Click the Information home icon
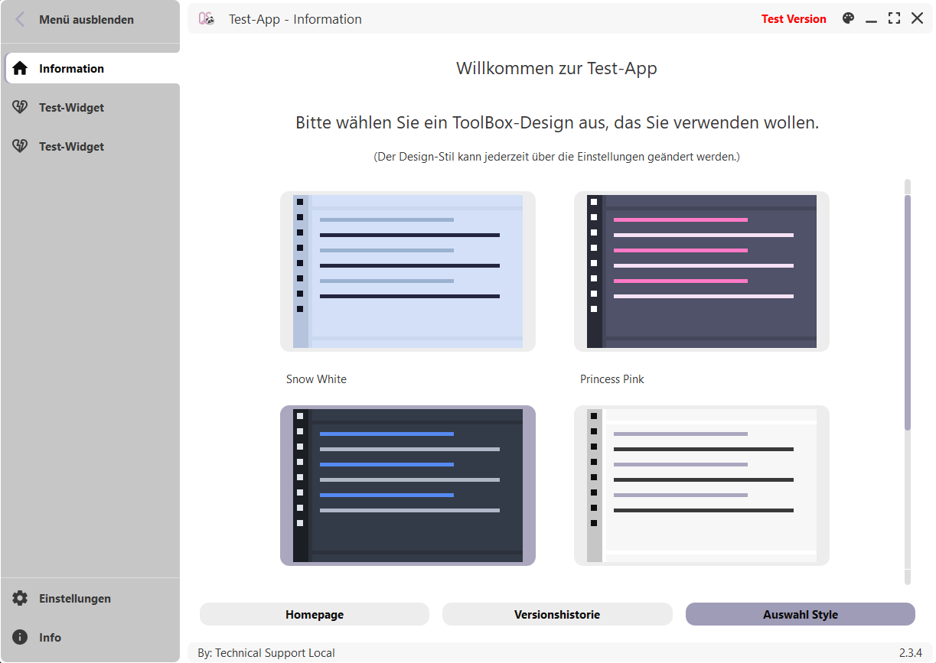936x663 pixels. click(x=20, y=68)
